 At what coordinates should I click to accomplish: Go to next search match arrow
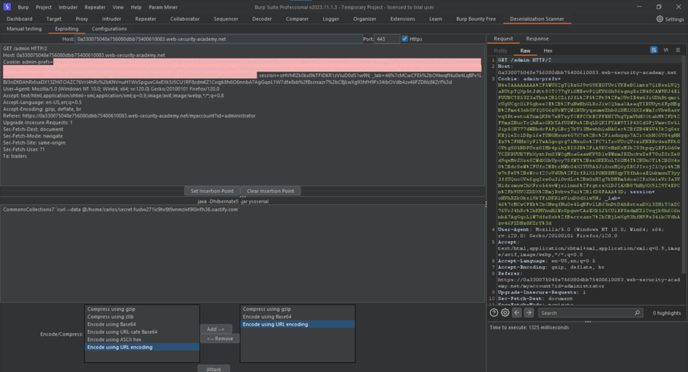[529, 313]
